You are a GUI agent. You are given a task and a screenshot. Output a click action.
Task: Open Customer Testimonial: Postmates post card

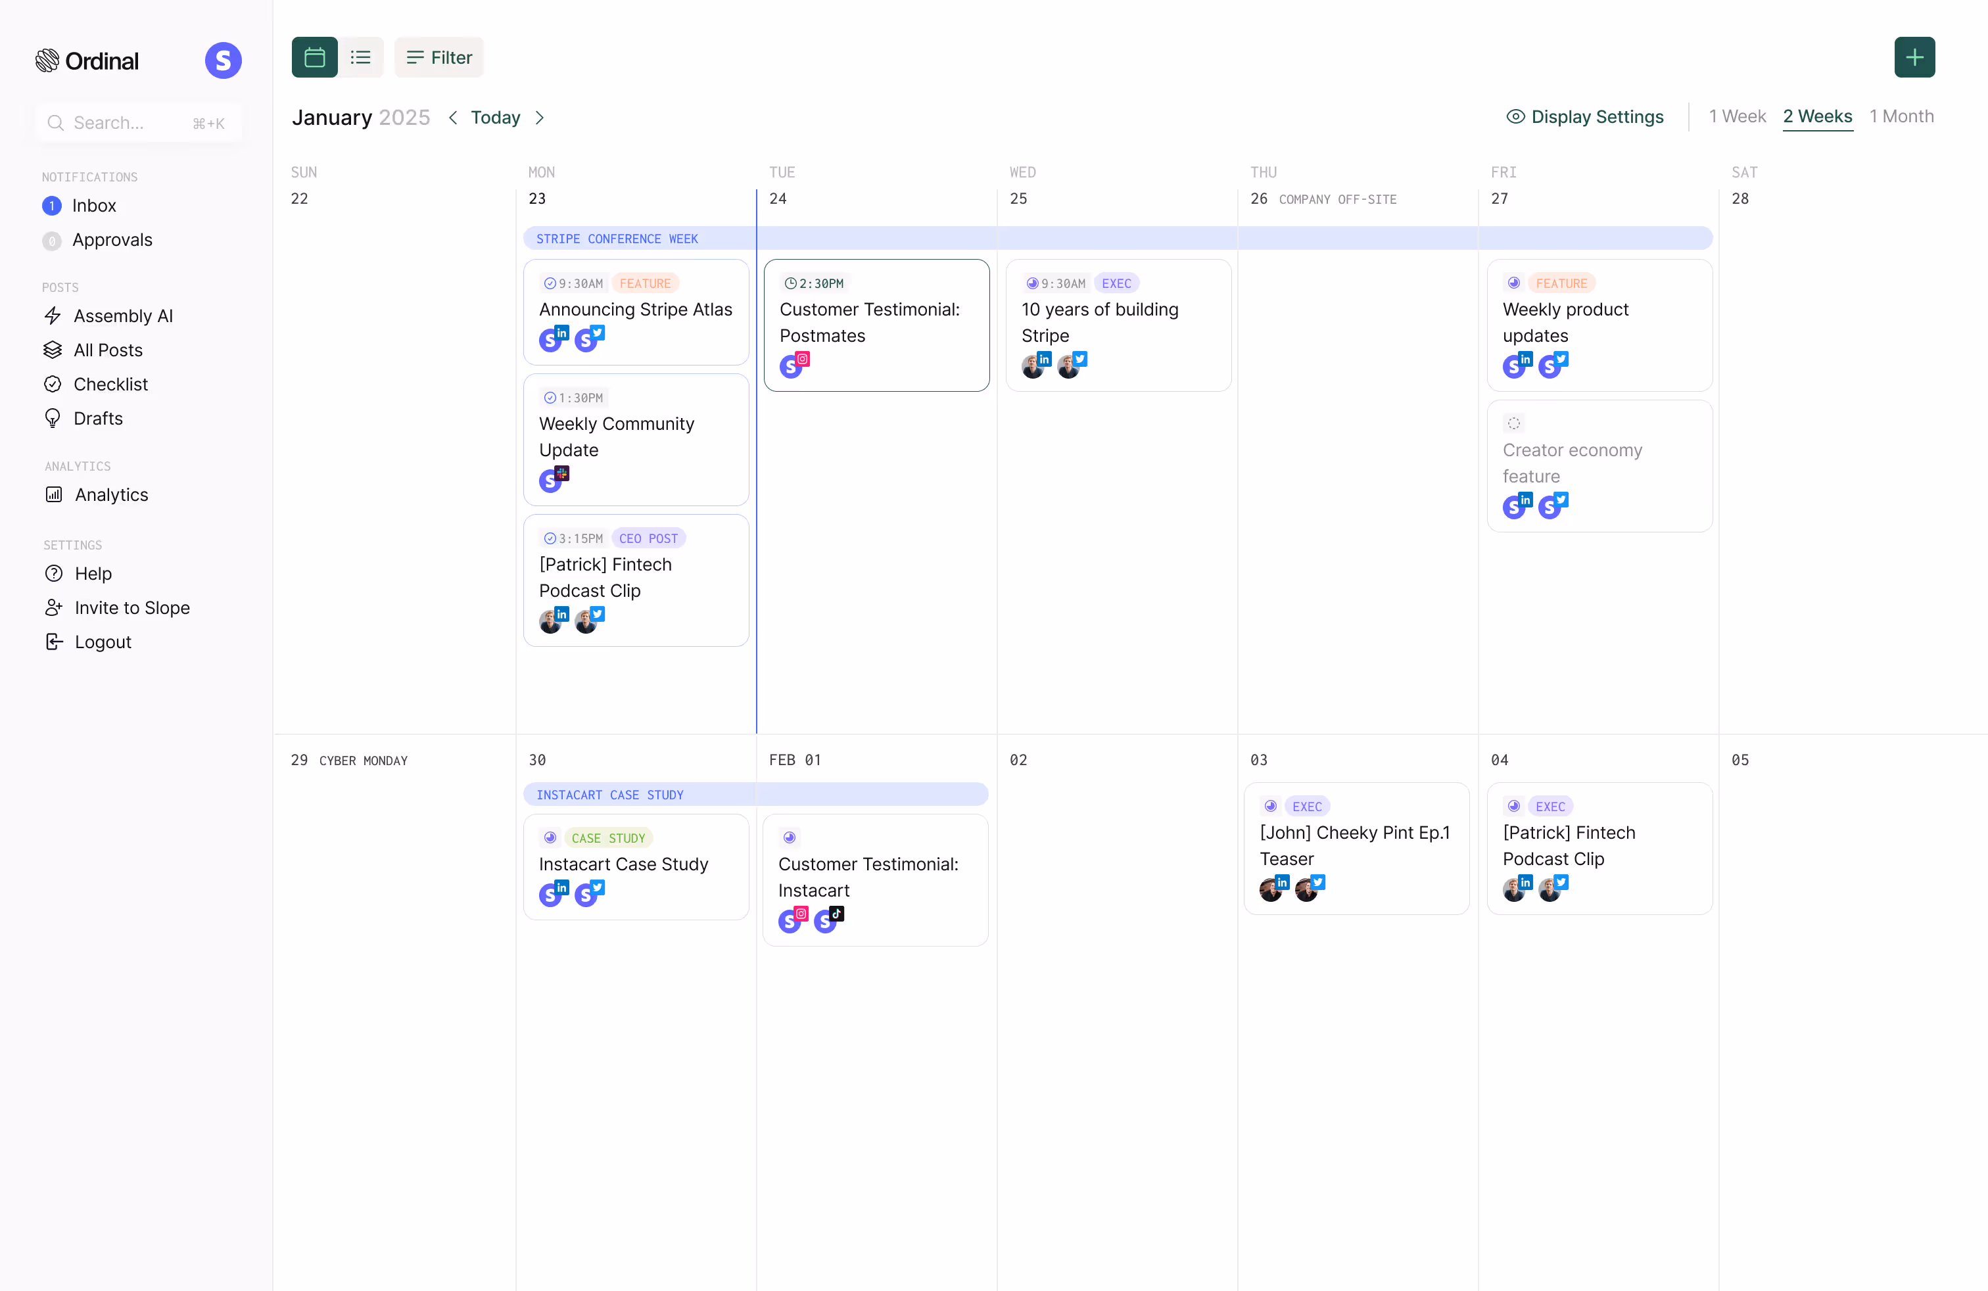[x=876, y=325]
